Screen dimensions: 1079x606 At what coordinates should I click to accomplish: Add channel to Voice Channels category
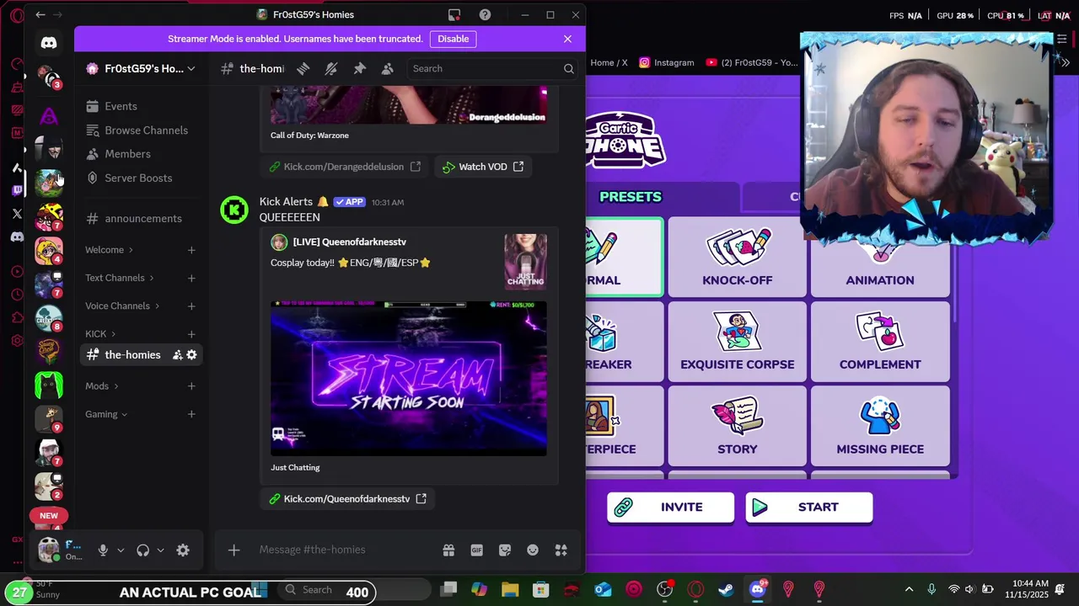pos(191,306)
